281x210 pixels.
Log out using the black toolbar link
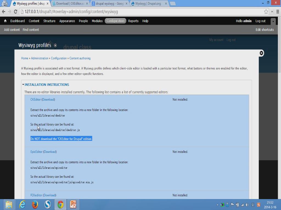pos(260,21)
